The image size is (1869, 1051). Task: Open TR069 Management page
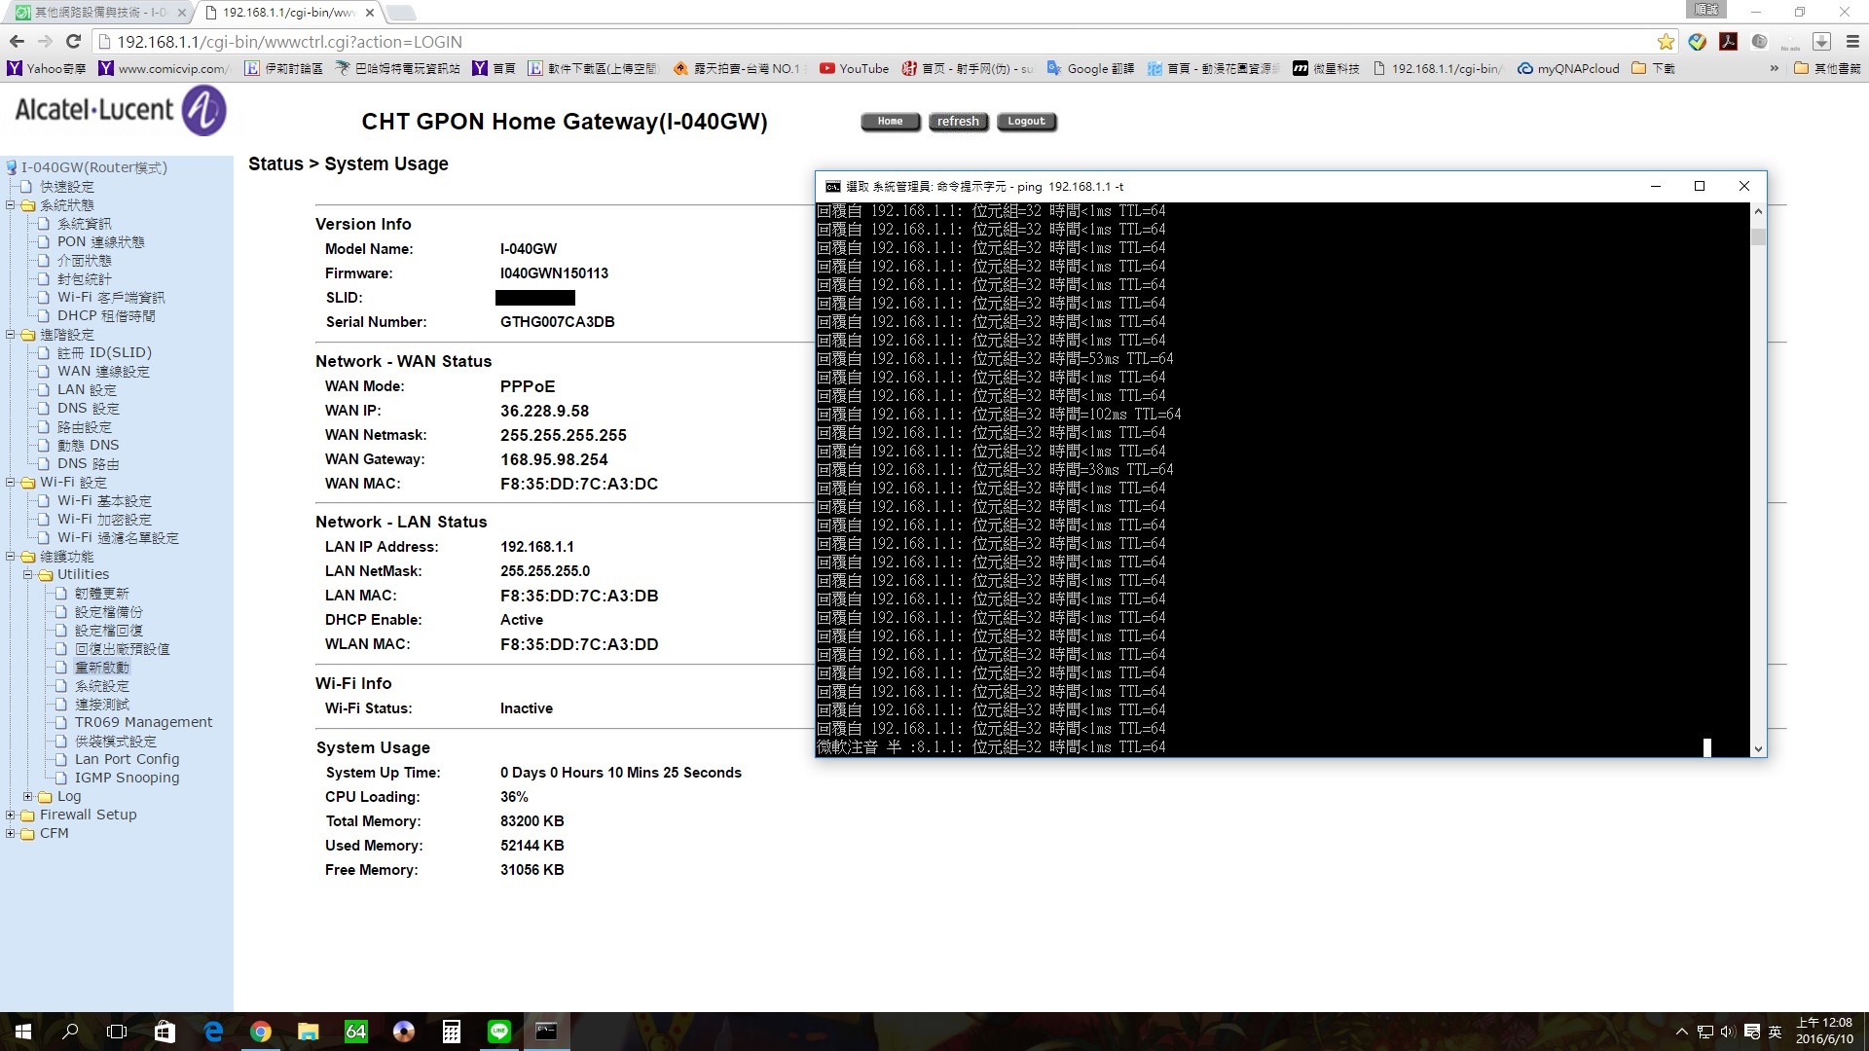[143, 723]
